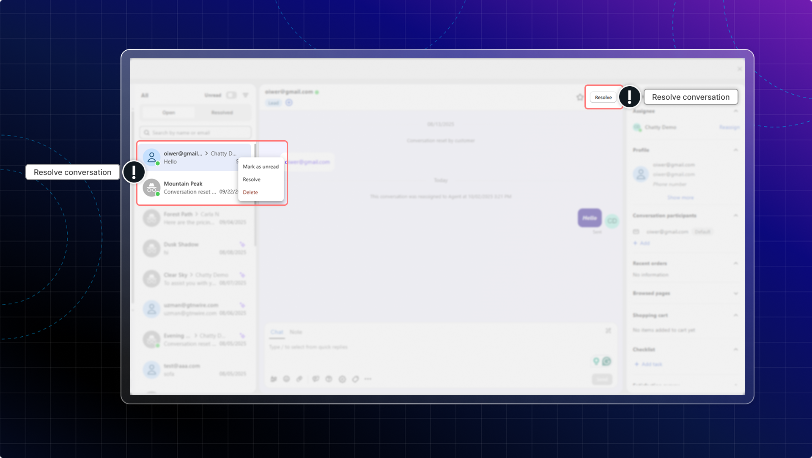Choose Mark as unread from context menu
The image size is (812, 458).
(261, 167)
